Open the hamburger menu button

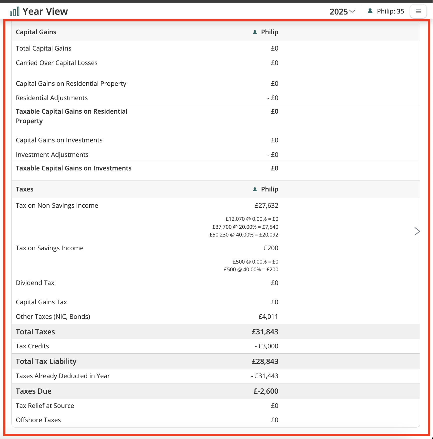(418, 12)
